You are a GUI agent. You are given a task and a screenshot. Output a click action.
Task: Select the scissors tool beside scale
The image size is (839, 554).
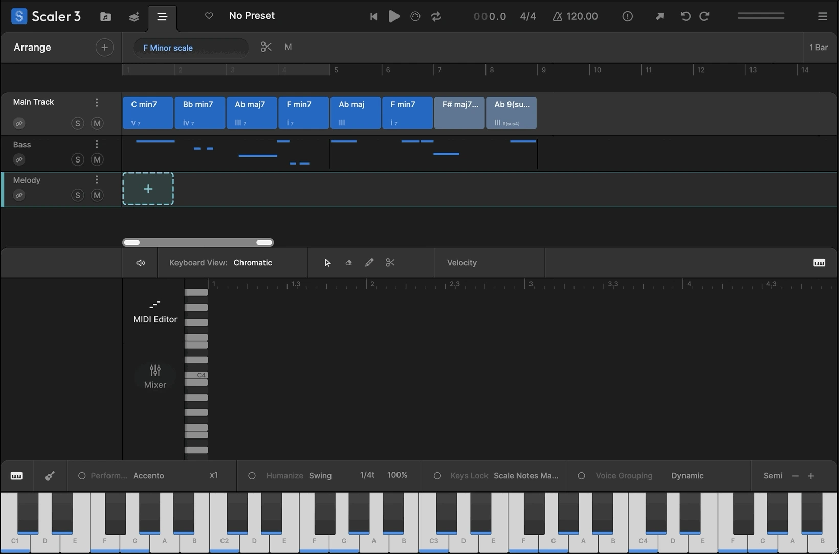click(x=266, y=47)
